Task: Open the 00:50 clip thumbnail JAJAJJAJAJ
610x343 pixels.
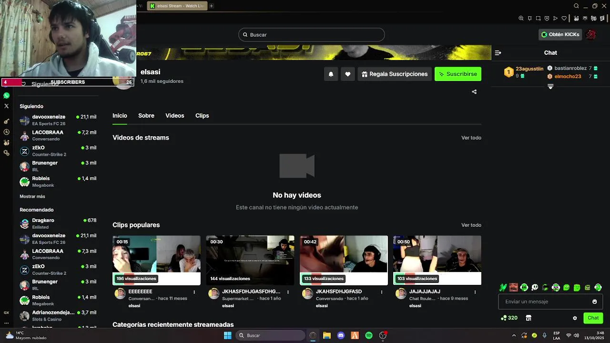Action: [437, 260]
